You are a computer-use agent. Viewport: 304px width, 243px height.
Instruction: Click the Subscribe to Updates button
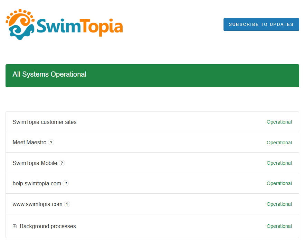point(261,25)
